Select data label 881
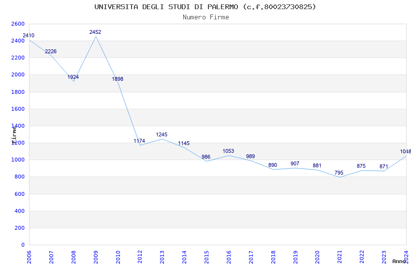The image size is (411, 266). (x=317, y=165)
